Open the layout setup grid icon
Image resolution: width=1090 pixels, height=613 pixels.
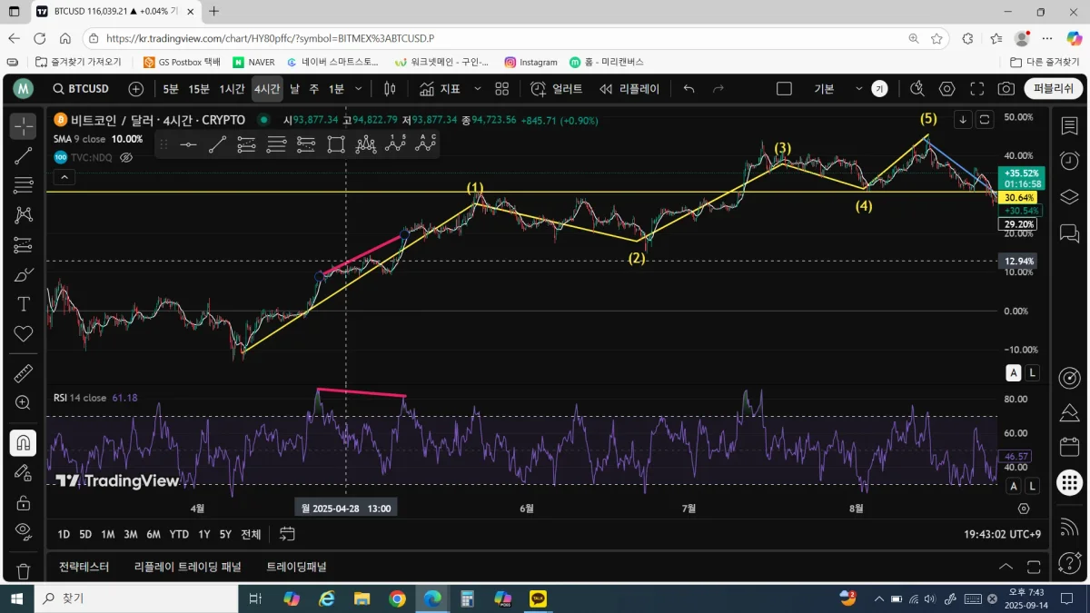pyautogui.click(x=501, y=89)
